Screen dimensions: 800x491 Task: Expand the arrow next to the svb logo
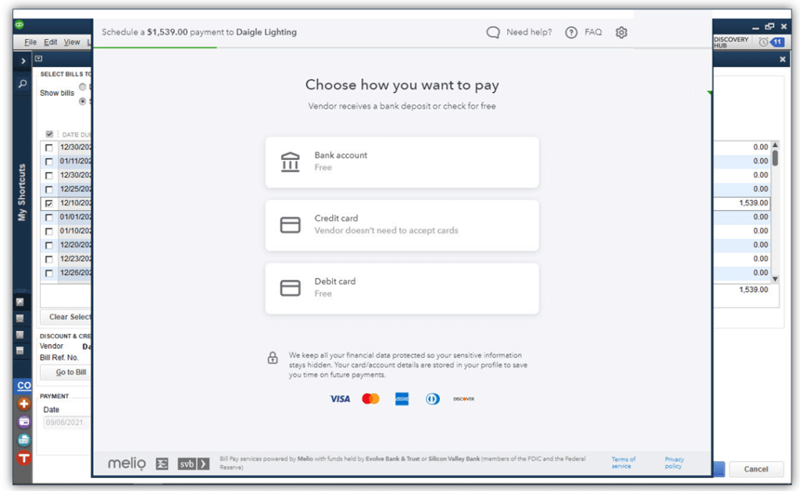point(202,463)
